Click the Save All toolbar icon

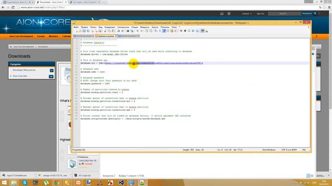pos(88,31)
